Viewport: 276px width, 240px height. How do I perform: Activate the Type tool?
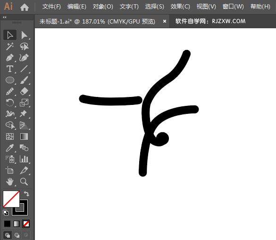point(10,69)
